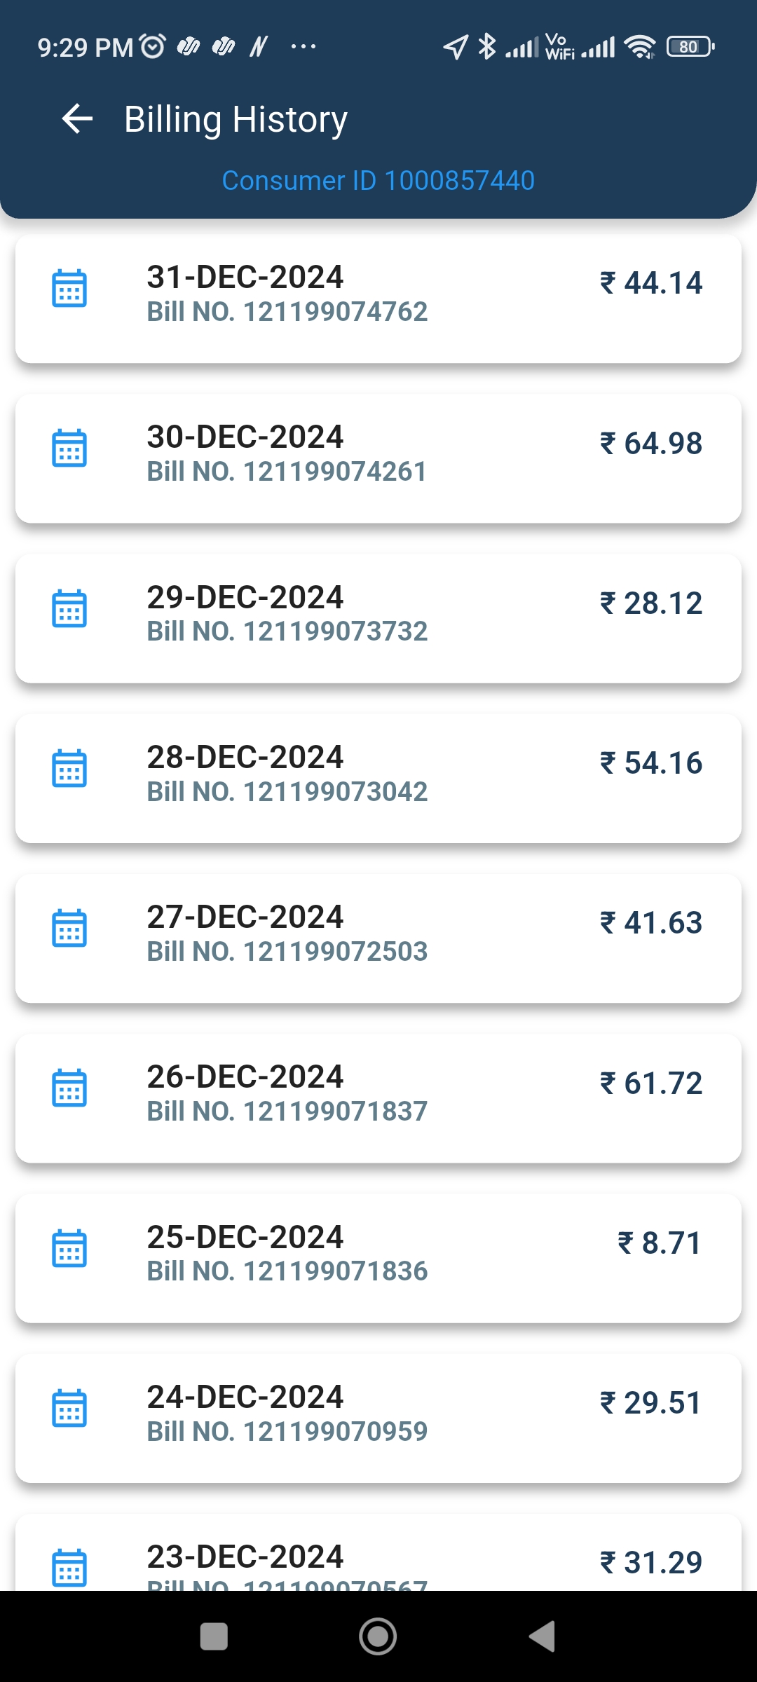Tap calendar icon for 26-DEC-2024 bill
757x1682 pixels.
point(69,1088)
